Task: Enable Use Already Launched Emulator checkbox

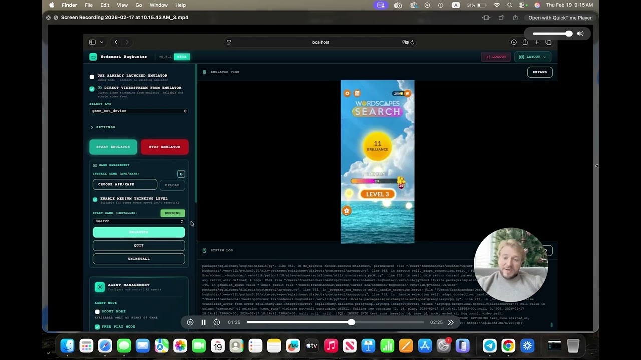Action: [x=92, y=77]
